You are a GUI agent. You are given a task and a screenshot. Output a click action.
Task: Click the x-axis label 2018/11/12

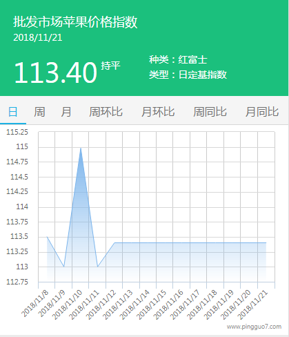pos(101,305)
